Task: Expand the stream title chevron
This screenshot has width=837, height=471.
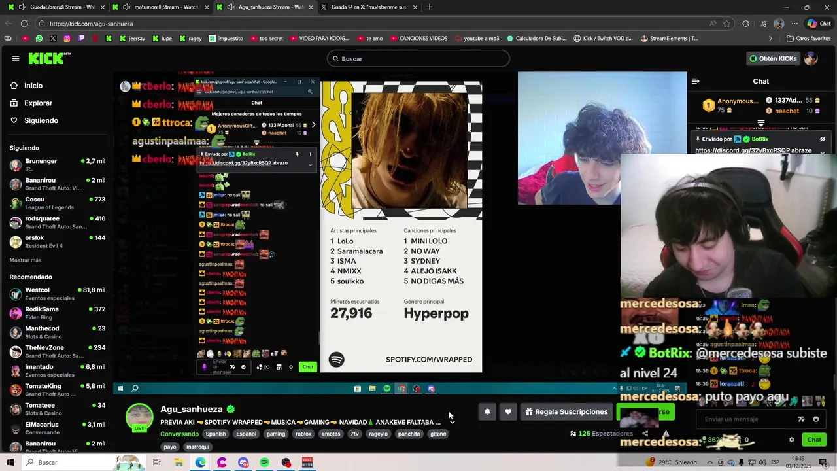Action: 452,422
